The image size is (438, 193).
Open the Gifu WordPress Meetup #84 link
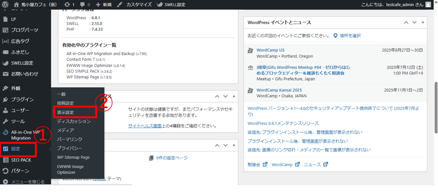[303, 70]
